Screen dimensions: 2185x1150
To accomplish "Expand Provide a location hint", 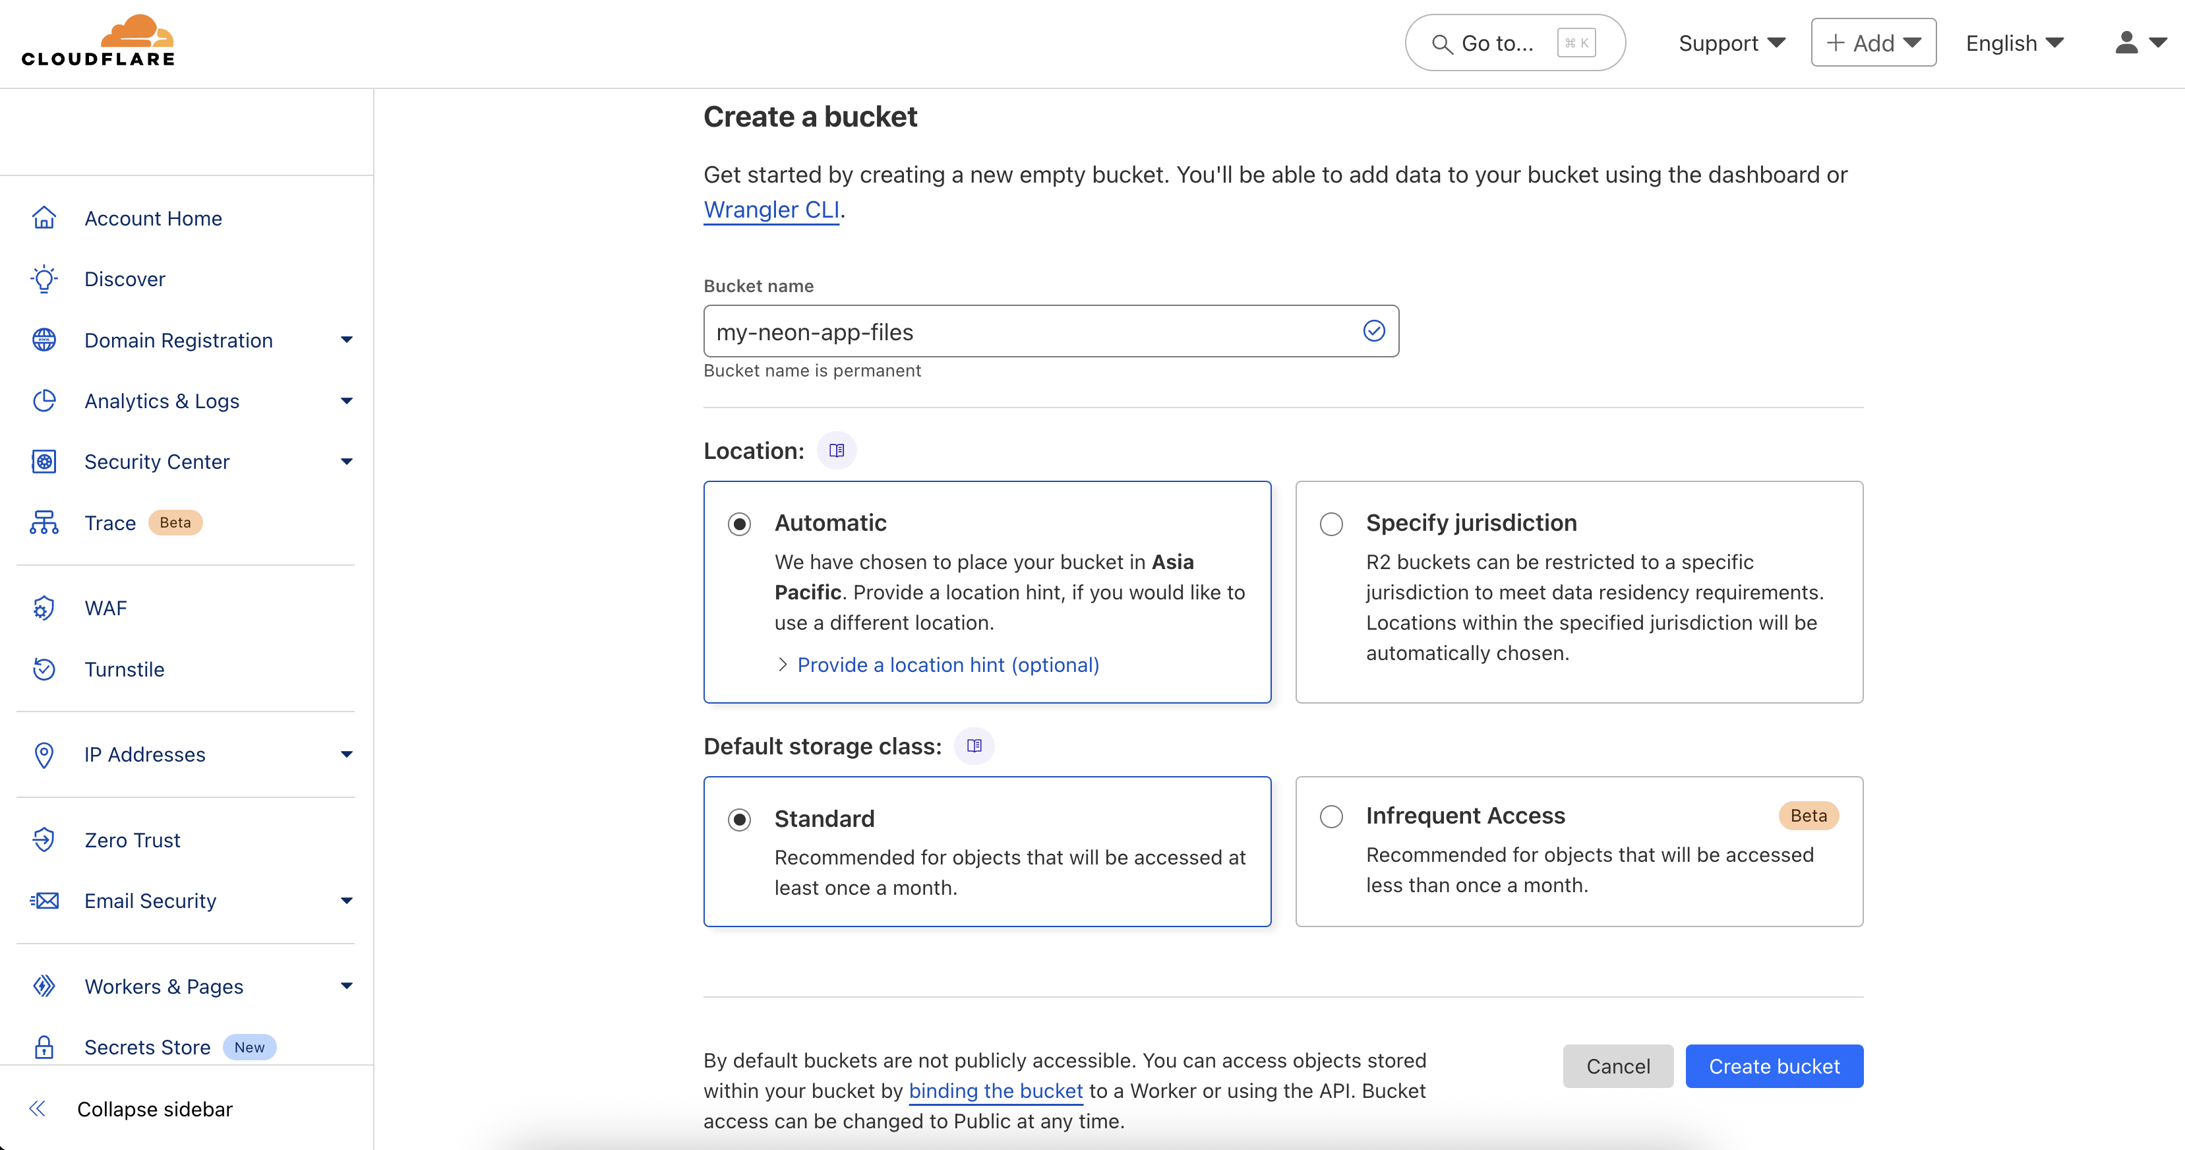I will pos(947,665).
